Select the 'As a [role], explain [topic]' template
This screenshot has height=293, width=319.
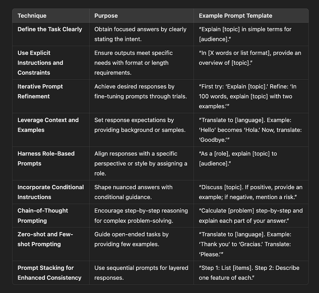point(238,158)
